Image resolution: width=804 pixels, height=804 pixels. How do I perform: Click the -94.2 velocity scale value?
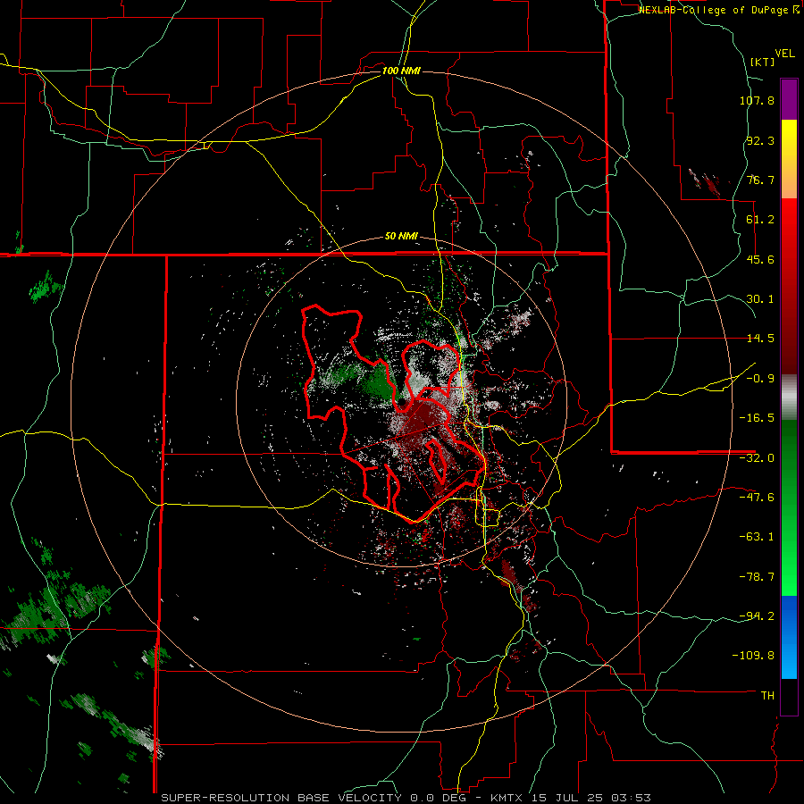(757, 616)
